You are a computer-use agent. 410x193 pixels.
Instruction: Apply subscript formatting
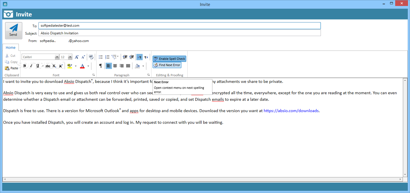pos(54,66)
